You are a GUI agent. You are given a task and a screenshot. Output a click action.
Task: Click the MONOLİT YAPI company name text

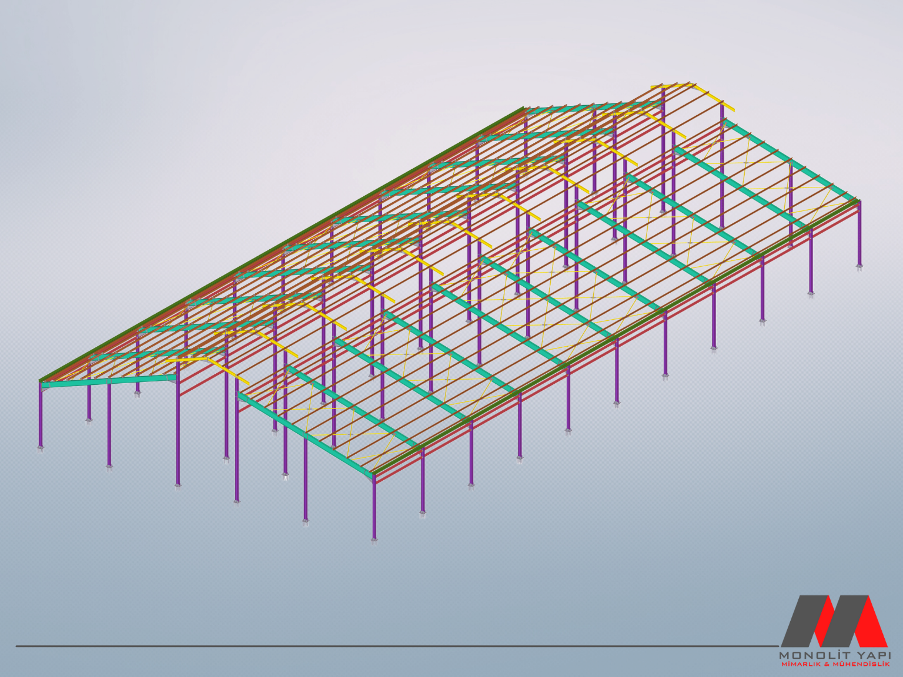834,655
